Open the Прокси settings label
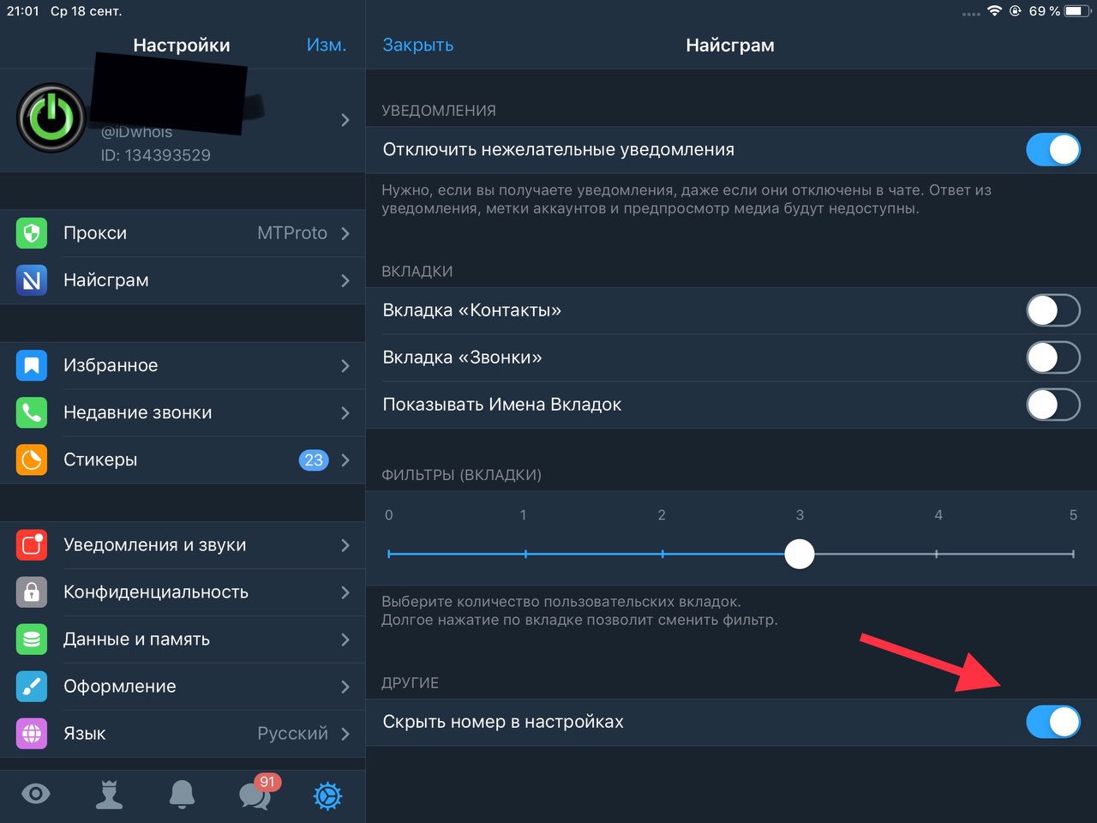 point(95,233)
